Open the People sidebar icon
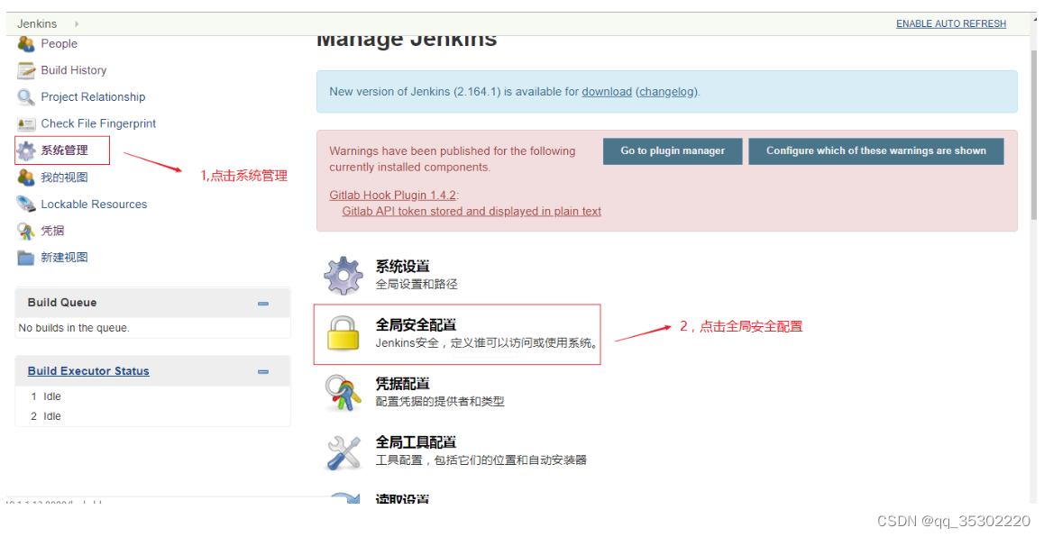Image resolution: width=1044 pixels, height=537 pixels. pos(26,44)
